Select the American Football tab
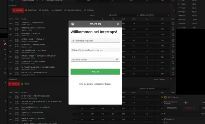Viewport: 205px width, 124px height. [73, 10]
